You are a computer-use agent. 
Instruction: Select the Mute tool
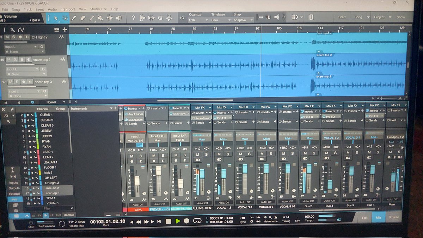tap(100, 18)
